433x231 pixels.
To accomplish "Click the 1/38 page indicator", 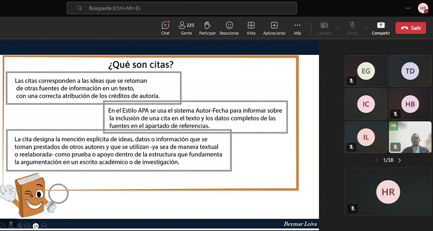I will (x=388, y=160).
